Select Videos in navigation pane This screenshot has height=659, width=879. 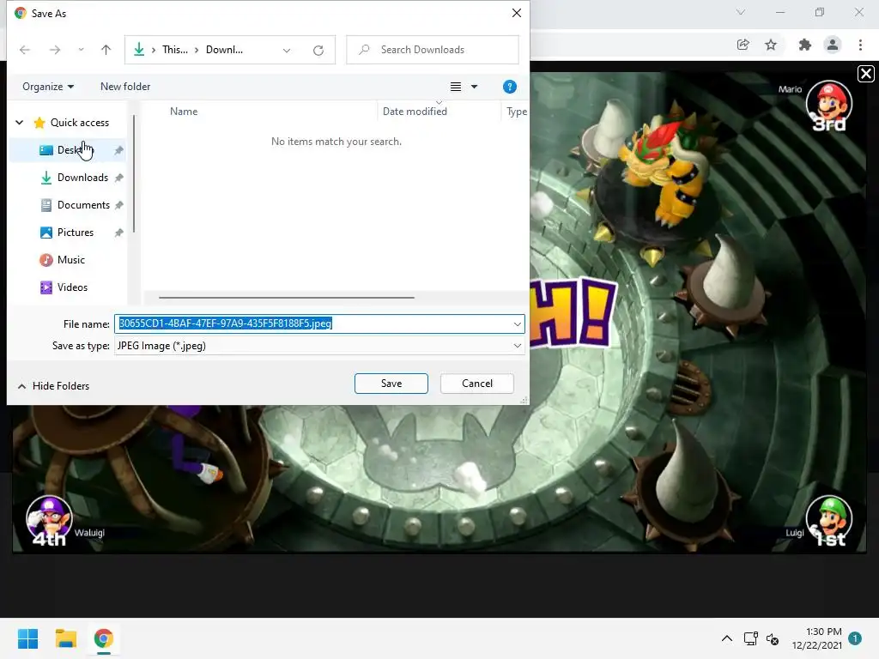click(72, 287)
